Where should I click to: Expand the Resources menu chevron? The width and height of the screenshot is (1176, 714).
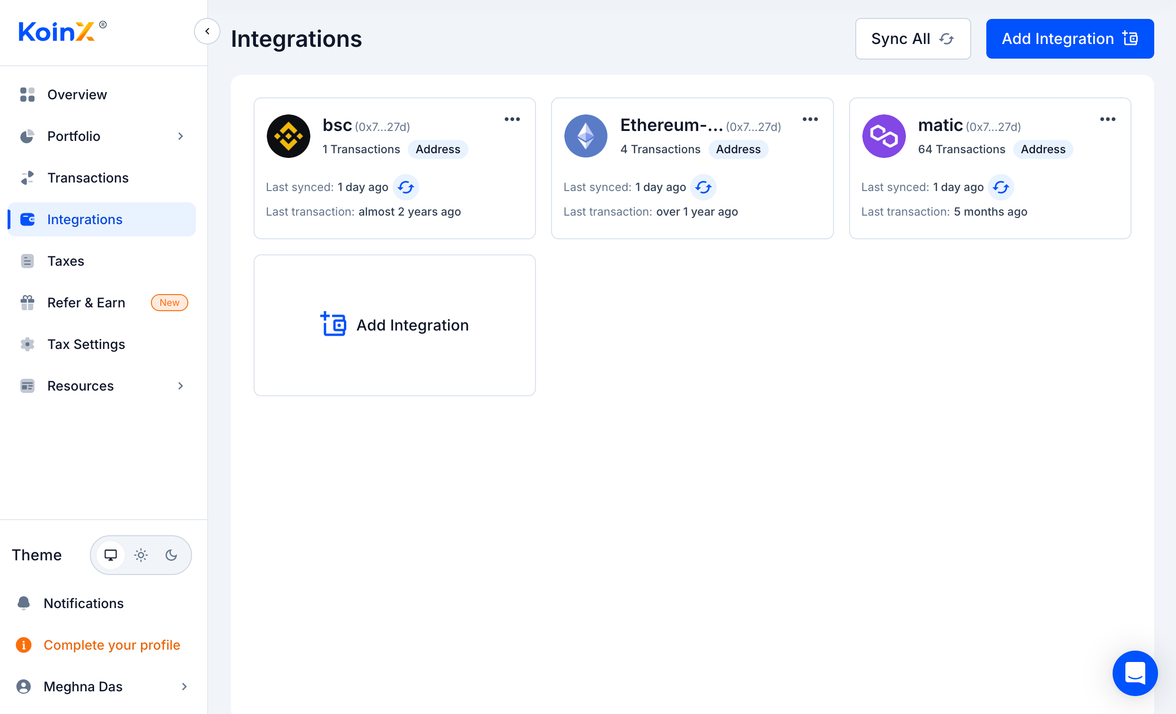click(180, 386)
